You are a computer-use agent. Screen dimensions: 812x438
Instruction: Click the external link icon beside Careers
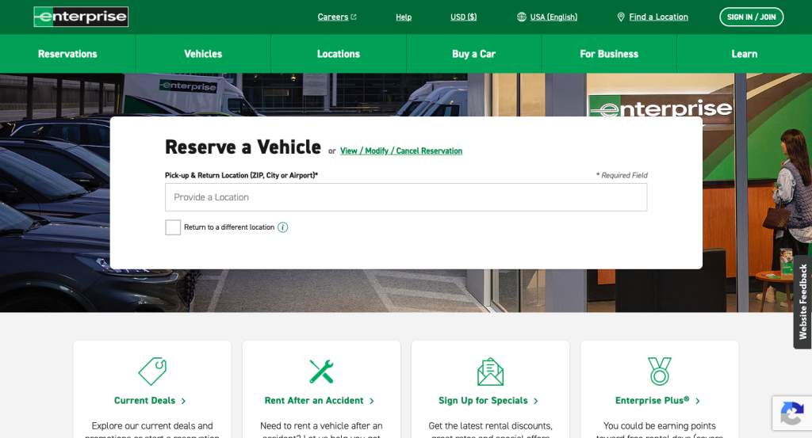coord(354,17)
